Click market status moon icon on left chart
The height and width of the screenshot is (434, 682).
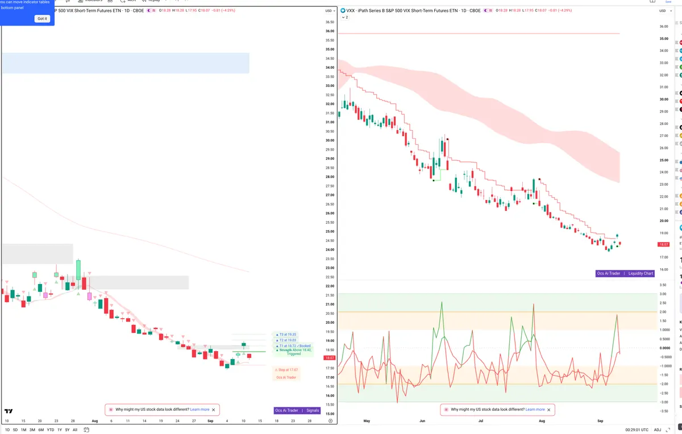[149, 11]
